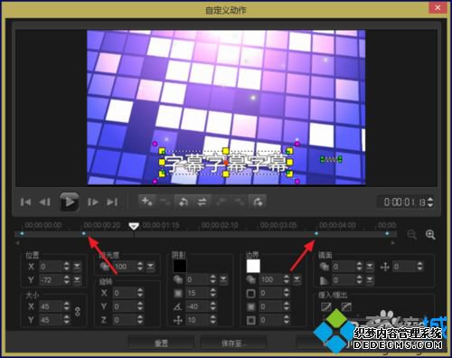The height and width of the screenshot is (358, 452).
Task: Adjust timecode using its spinner arrows
Action: pyautogui.click(x=430, y=202)
